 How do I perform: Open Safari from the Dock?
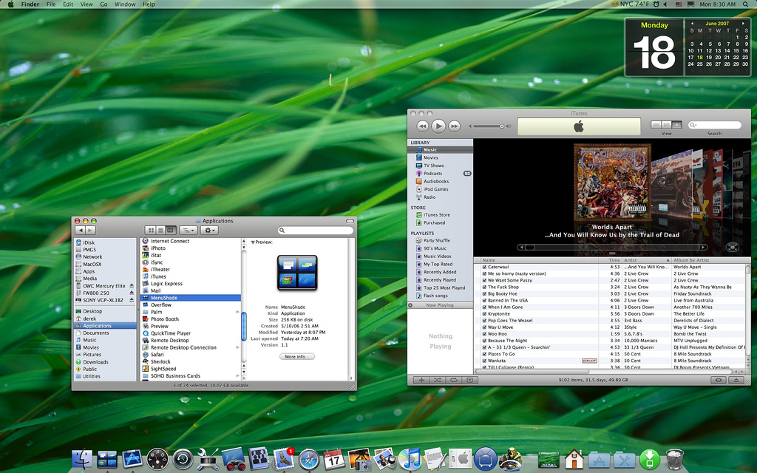(x=308, y=460)
